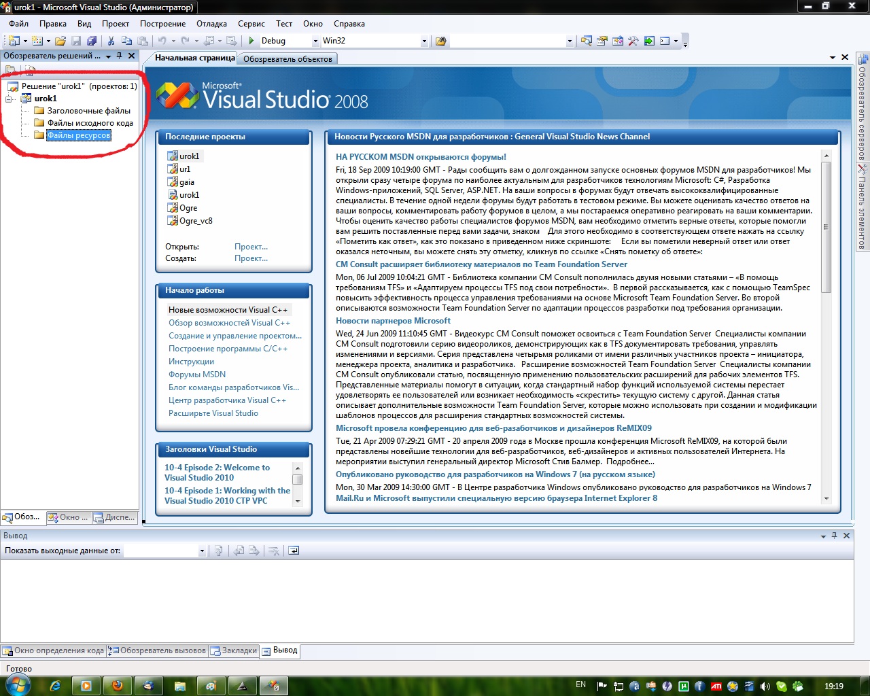
Task: Click the New Project toolbar icon
Action: [x=14, y=41]
